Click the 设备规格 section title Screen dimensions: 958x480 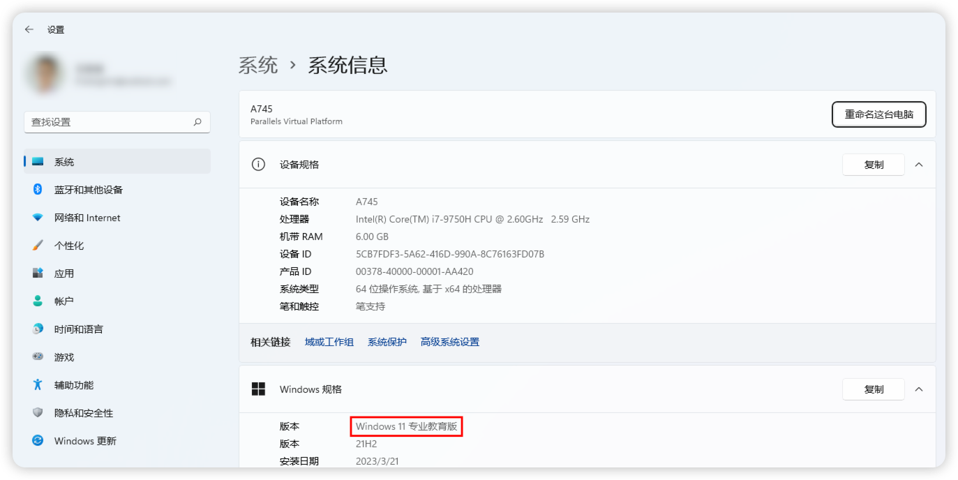coord(299,165)
